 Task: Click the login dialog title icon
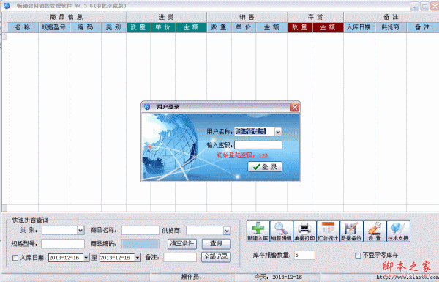147,107
